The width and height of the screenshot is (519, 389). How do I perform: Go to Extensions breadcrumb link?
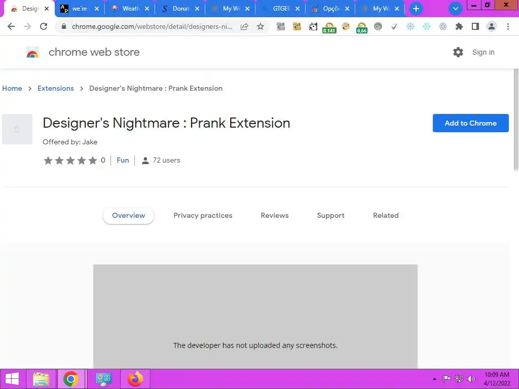pyautogui.click(x=56, y=88)
